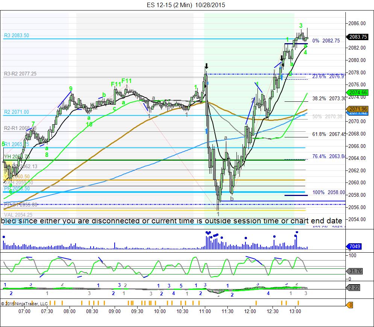The height and width of the screenshot is (327, 374).
Task: Click the 2066.00 price axis label
Action: click(x=357, y=146)
